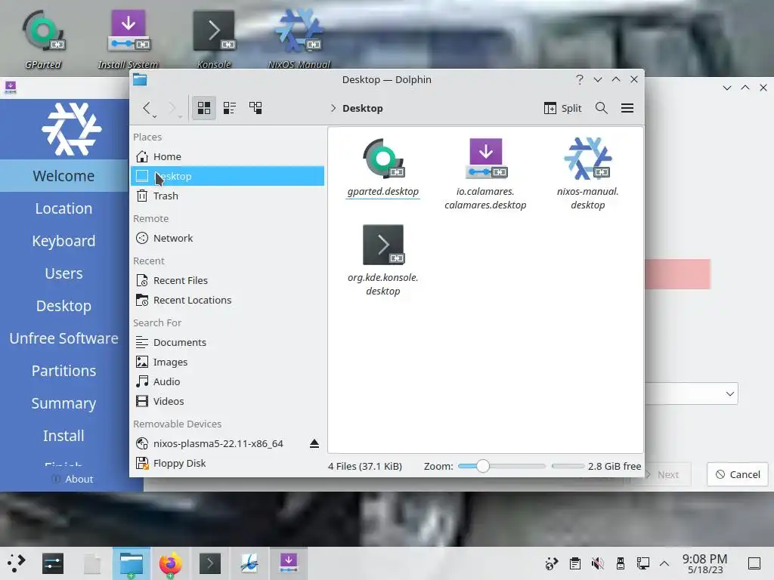This screenshot has width=774, height=580.
Task: Click About button in installer
Action: pyautogui.click(x=73, y=479)
